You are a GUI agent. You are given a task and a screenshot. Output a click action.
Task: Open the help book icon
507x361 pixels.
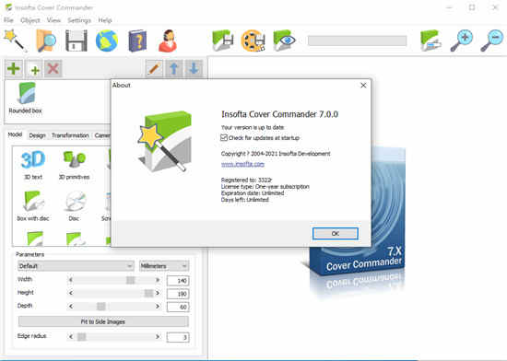137,41
